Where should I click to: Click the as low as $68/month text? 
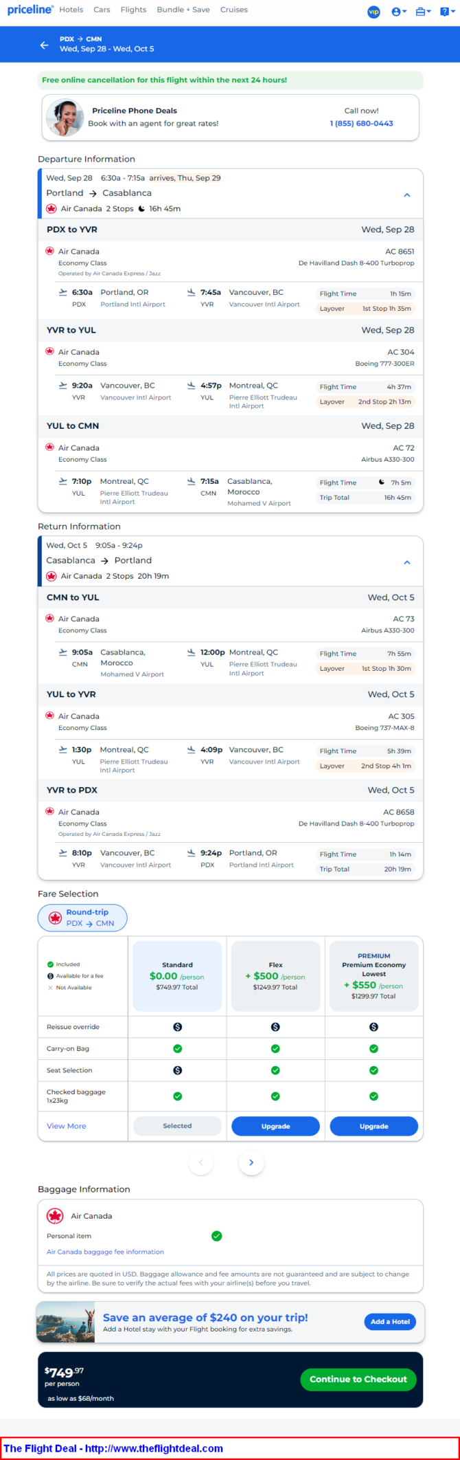tap(80, 1398)
